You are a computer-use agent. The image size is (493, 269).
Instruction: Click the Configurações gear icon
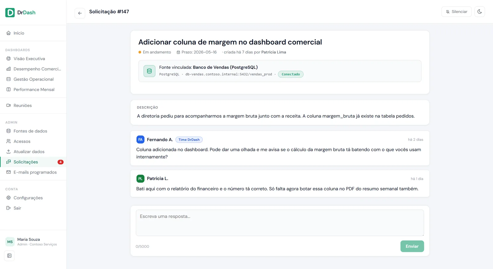point(9,198)
